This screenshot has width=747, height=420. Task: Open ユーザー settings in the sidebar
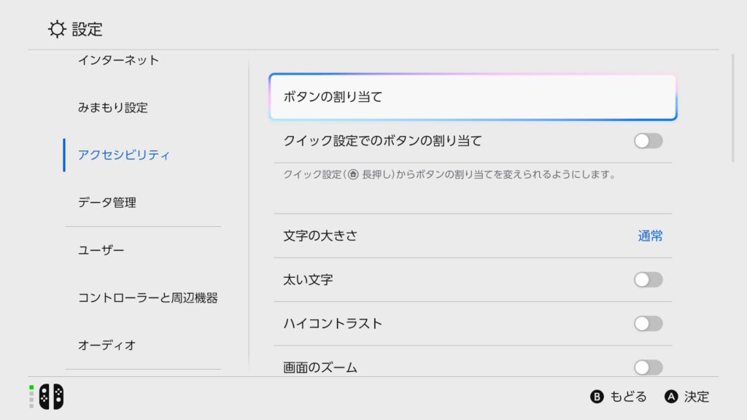pyautogui.click(x=101, y=250)
